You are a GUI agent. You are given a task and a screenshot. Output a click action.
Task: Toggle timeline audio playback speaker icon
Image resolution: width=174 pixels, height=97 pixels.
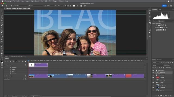(x=16, y=61)
